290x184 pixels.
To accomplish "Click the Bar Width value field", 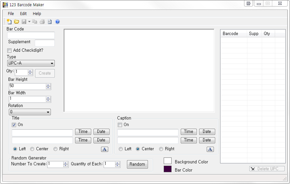I will pos(27,99).
